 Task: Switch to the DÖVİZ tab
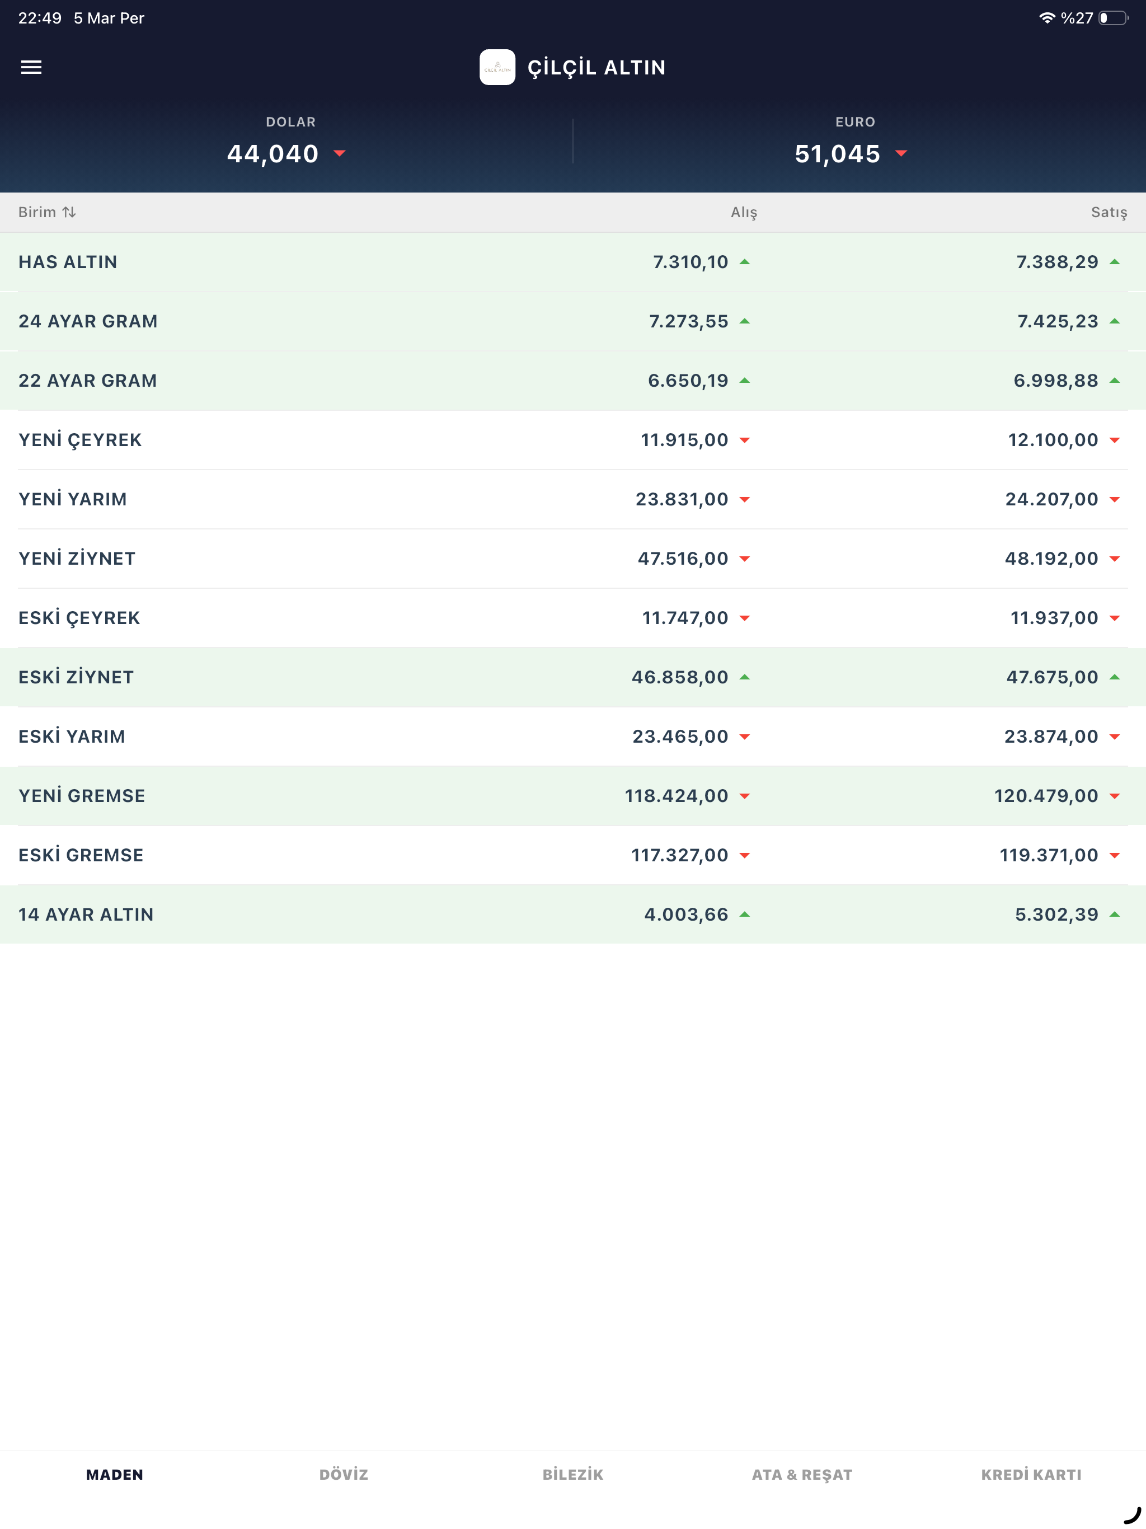point(344,1474)
